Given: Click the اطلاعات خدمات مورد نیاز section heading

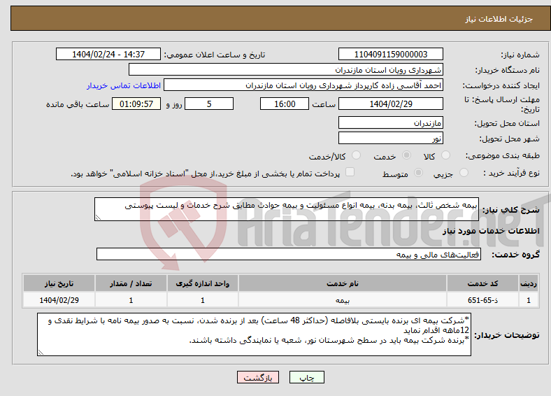Looking at the screenshot, I should [x=491, y=231].
